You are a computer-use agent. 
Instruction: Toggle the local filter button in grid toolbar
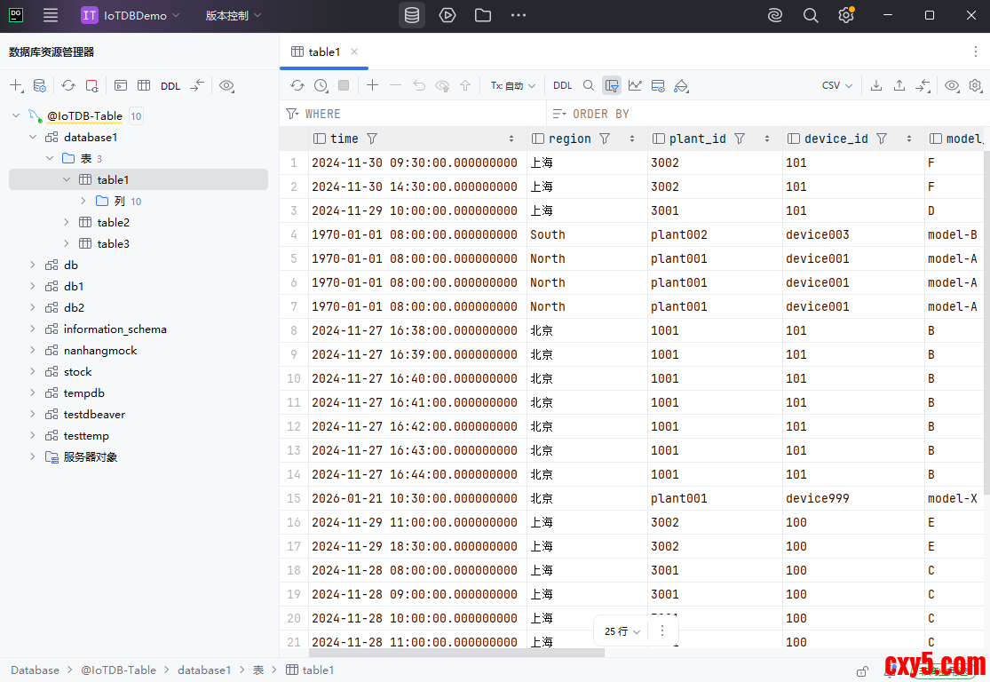pyautogui.click(x=612, y=85)
